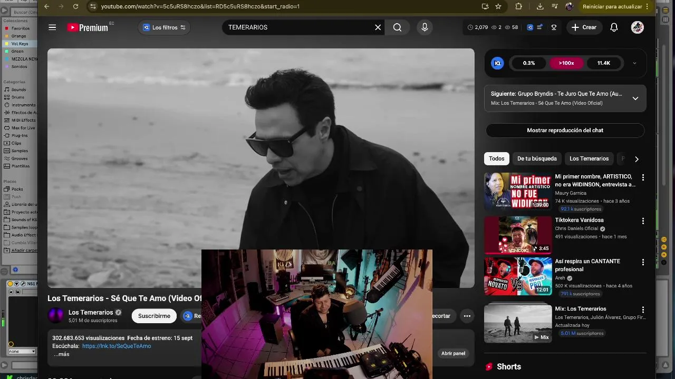Reload the page in browser
675x379 pixels.
(75, 6)
